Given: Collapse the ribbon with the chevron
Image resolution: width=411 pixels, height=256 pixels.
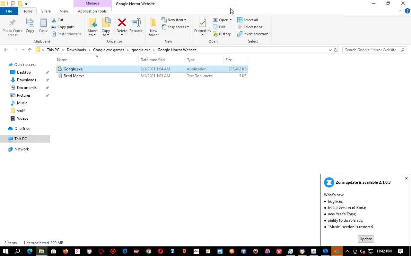Looking at the screenshot, I should tap(400, 11).
